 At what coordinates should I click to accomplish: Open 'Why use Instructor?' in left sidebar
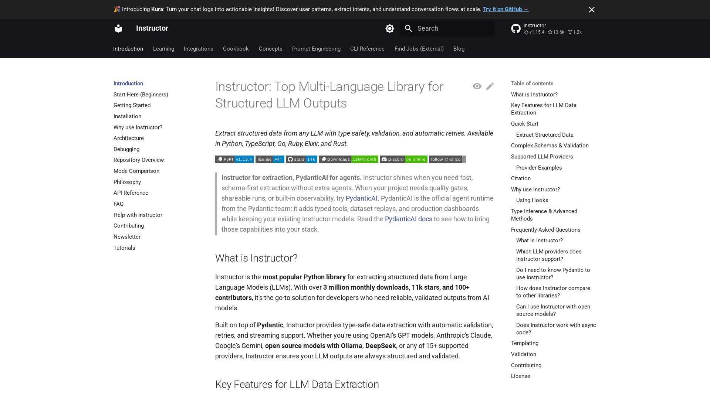138,127
